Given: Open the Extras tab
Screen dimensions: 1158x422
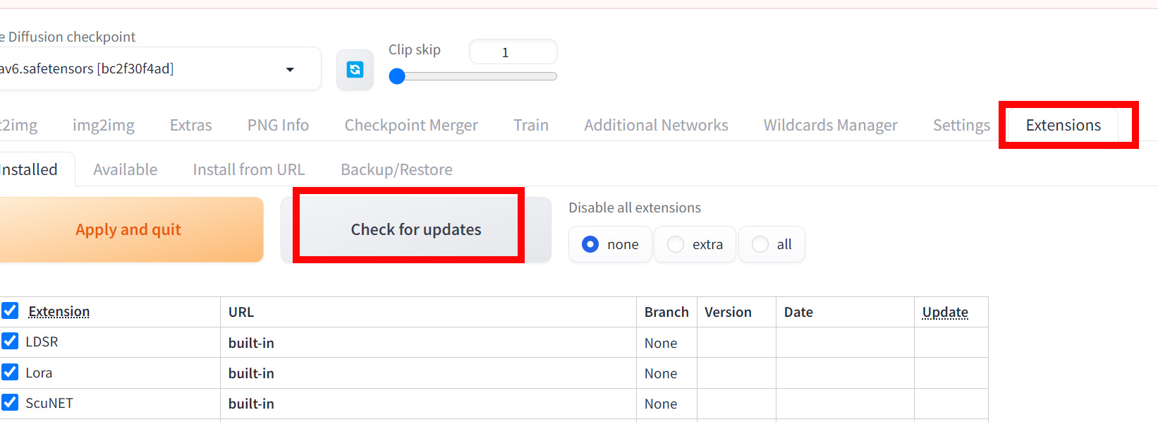Looking at the screenshot, I should pos(190,126).
